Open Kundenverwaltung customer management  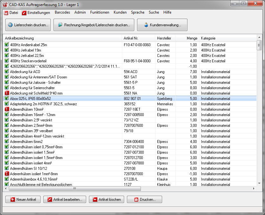pos(162,25)
